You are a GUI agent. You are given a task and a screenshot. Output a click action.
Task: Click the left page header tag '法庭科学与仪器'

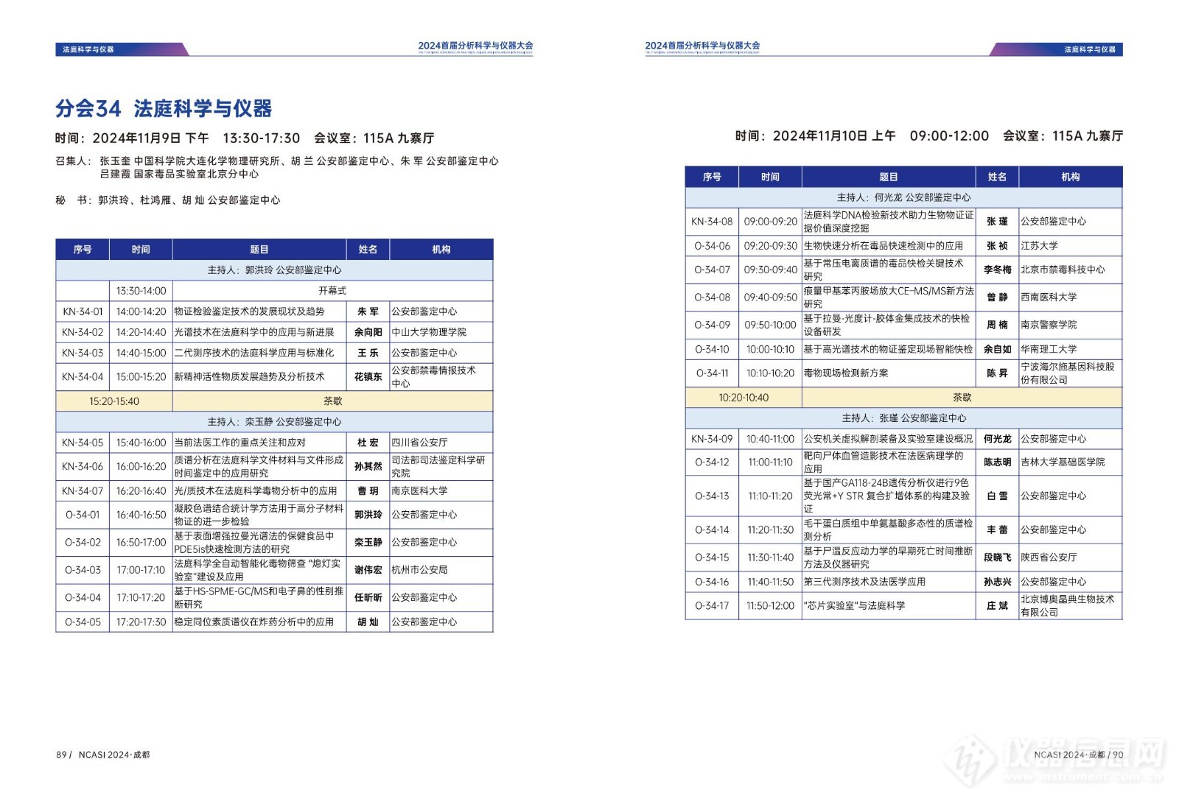pyautogui.click(x=88, y=49)
